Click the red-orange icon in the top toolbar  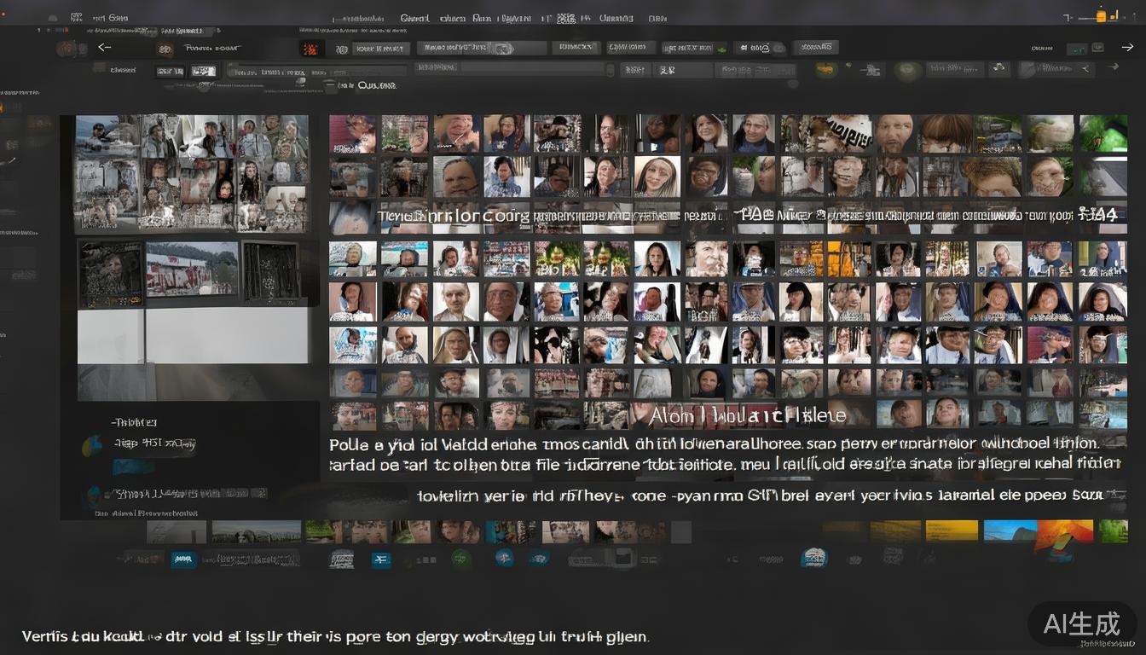[311, 49]
